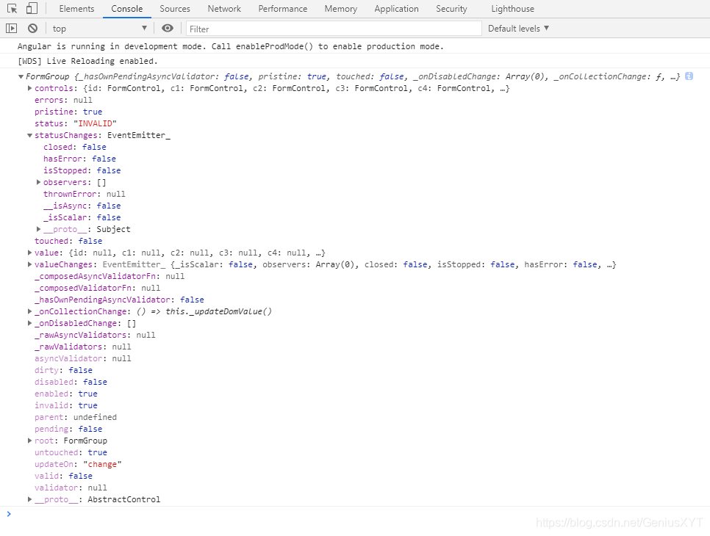Select the status "INVALID" value
The image size is (710, 536).
[95, 123]
